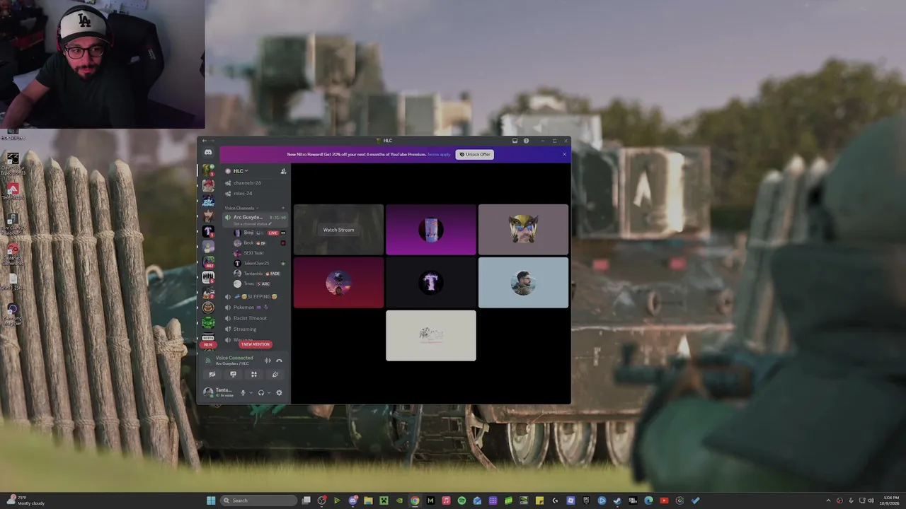Open the Terms apply link
The image size is (906, 509).
439,154
